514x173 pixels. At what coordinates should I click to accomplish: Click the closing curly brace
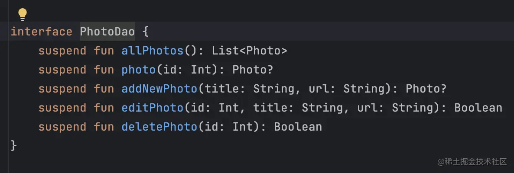pyautogui.click(x=14, y=145)
